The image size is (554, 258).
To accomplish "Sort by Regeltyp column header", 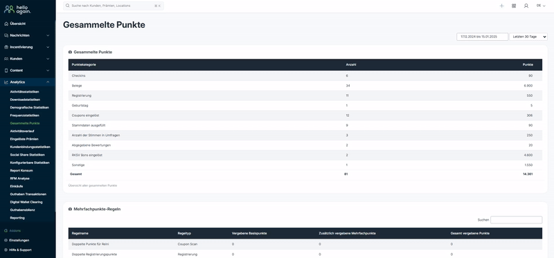I will pyautogui.click(x=184, y=233).
